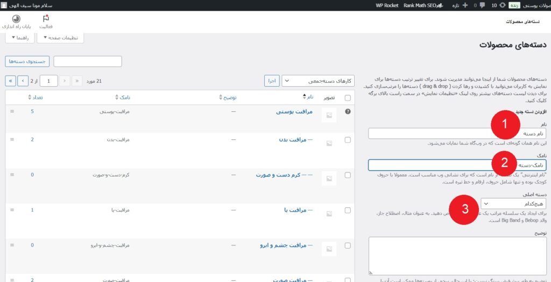The height and width of the screenshot is (282, 551).
Task: Open the مراقبت پوستی category link
Action: point(294,111)
